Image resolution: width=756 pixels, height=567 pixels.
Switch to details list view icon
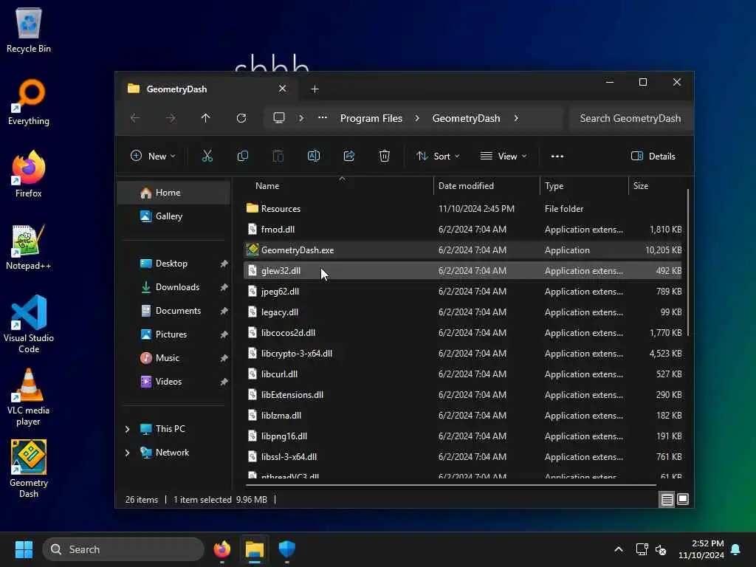pyautogui.click(x=667, y=500)
